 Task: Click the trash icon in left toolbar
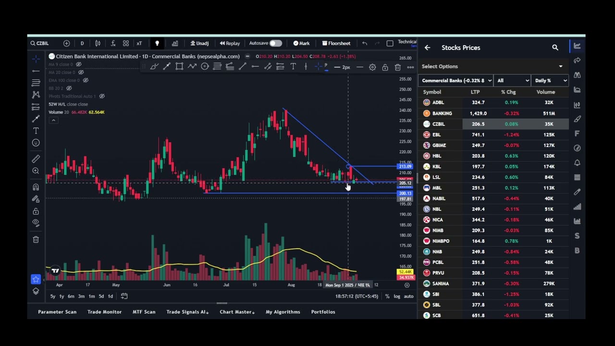coord(36,239)
